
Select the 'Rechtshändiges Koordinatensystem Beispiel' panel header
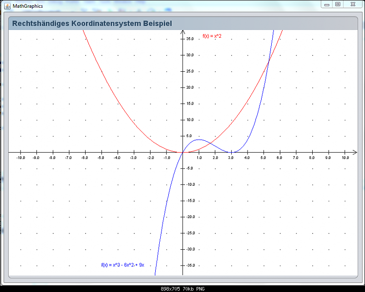[x=92, y=23]
